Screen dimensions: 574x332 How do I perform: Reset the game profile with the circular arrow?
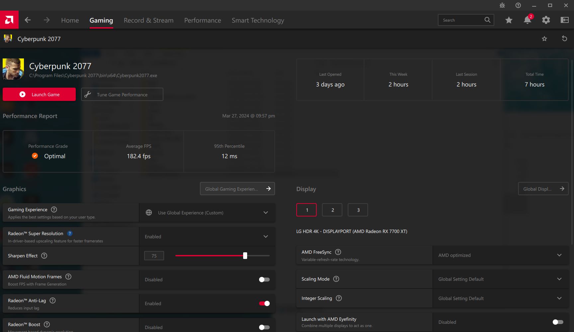pyautogui.click(x=564, y=39)
